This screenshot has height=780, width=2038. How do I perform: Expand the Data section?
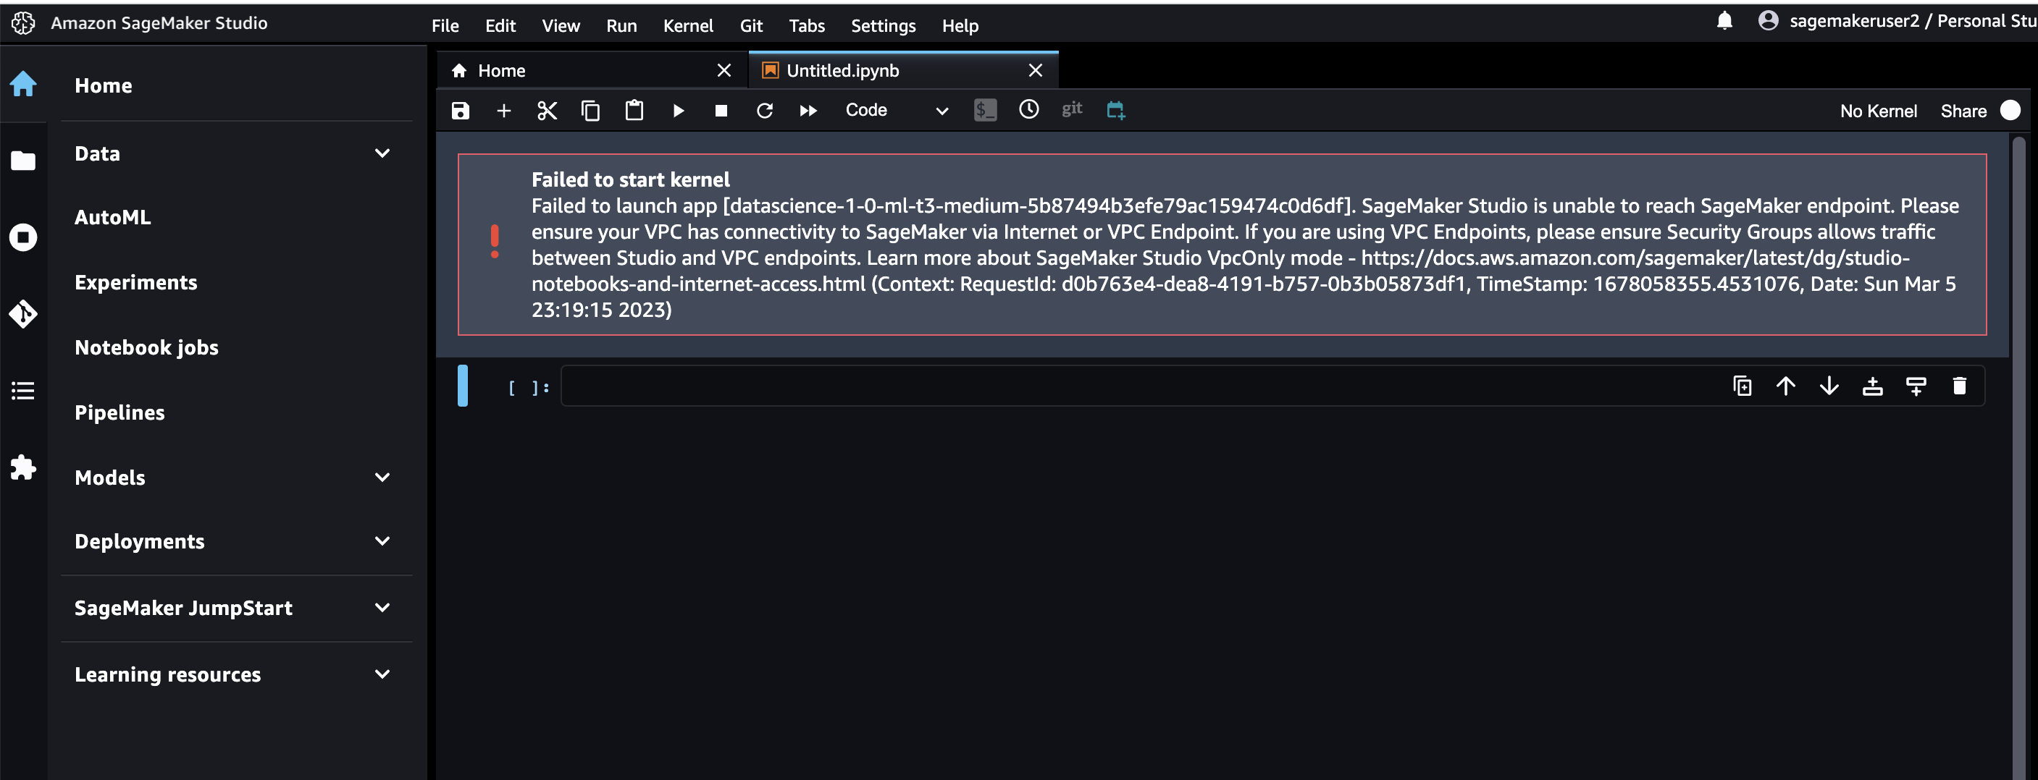click(x=382, y=153)
